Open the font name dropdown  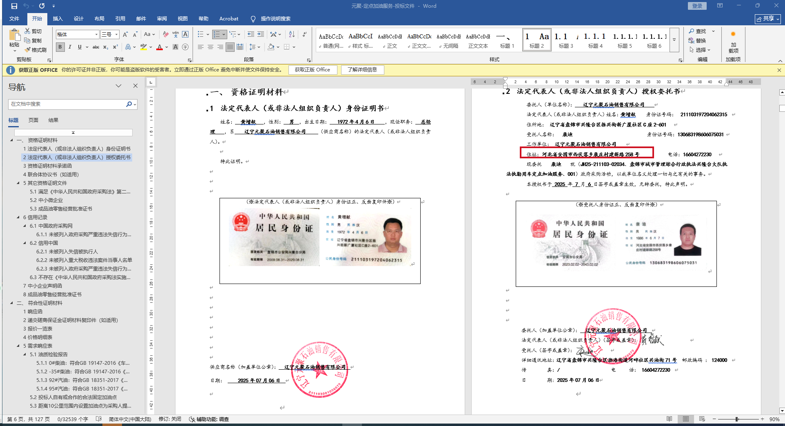96,34
